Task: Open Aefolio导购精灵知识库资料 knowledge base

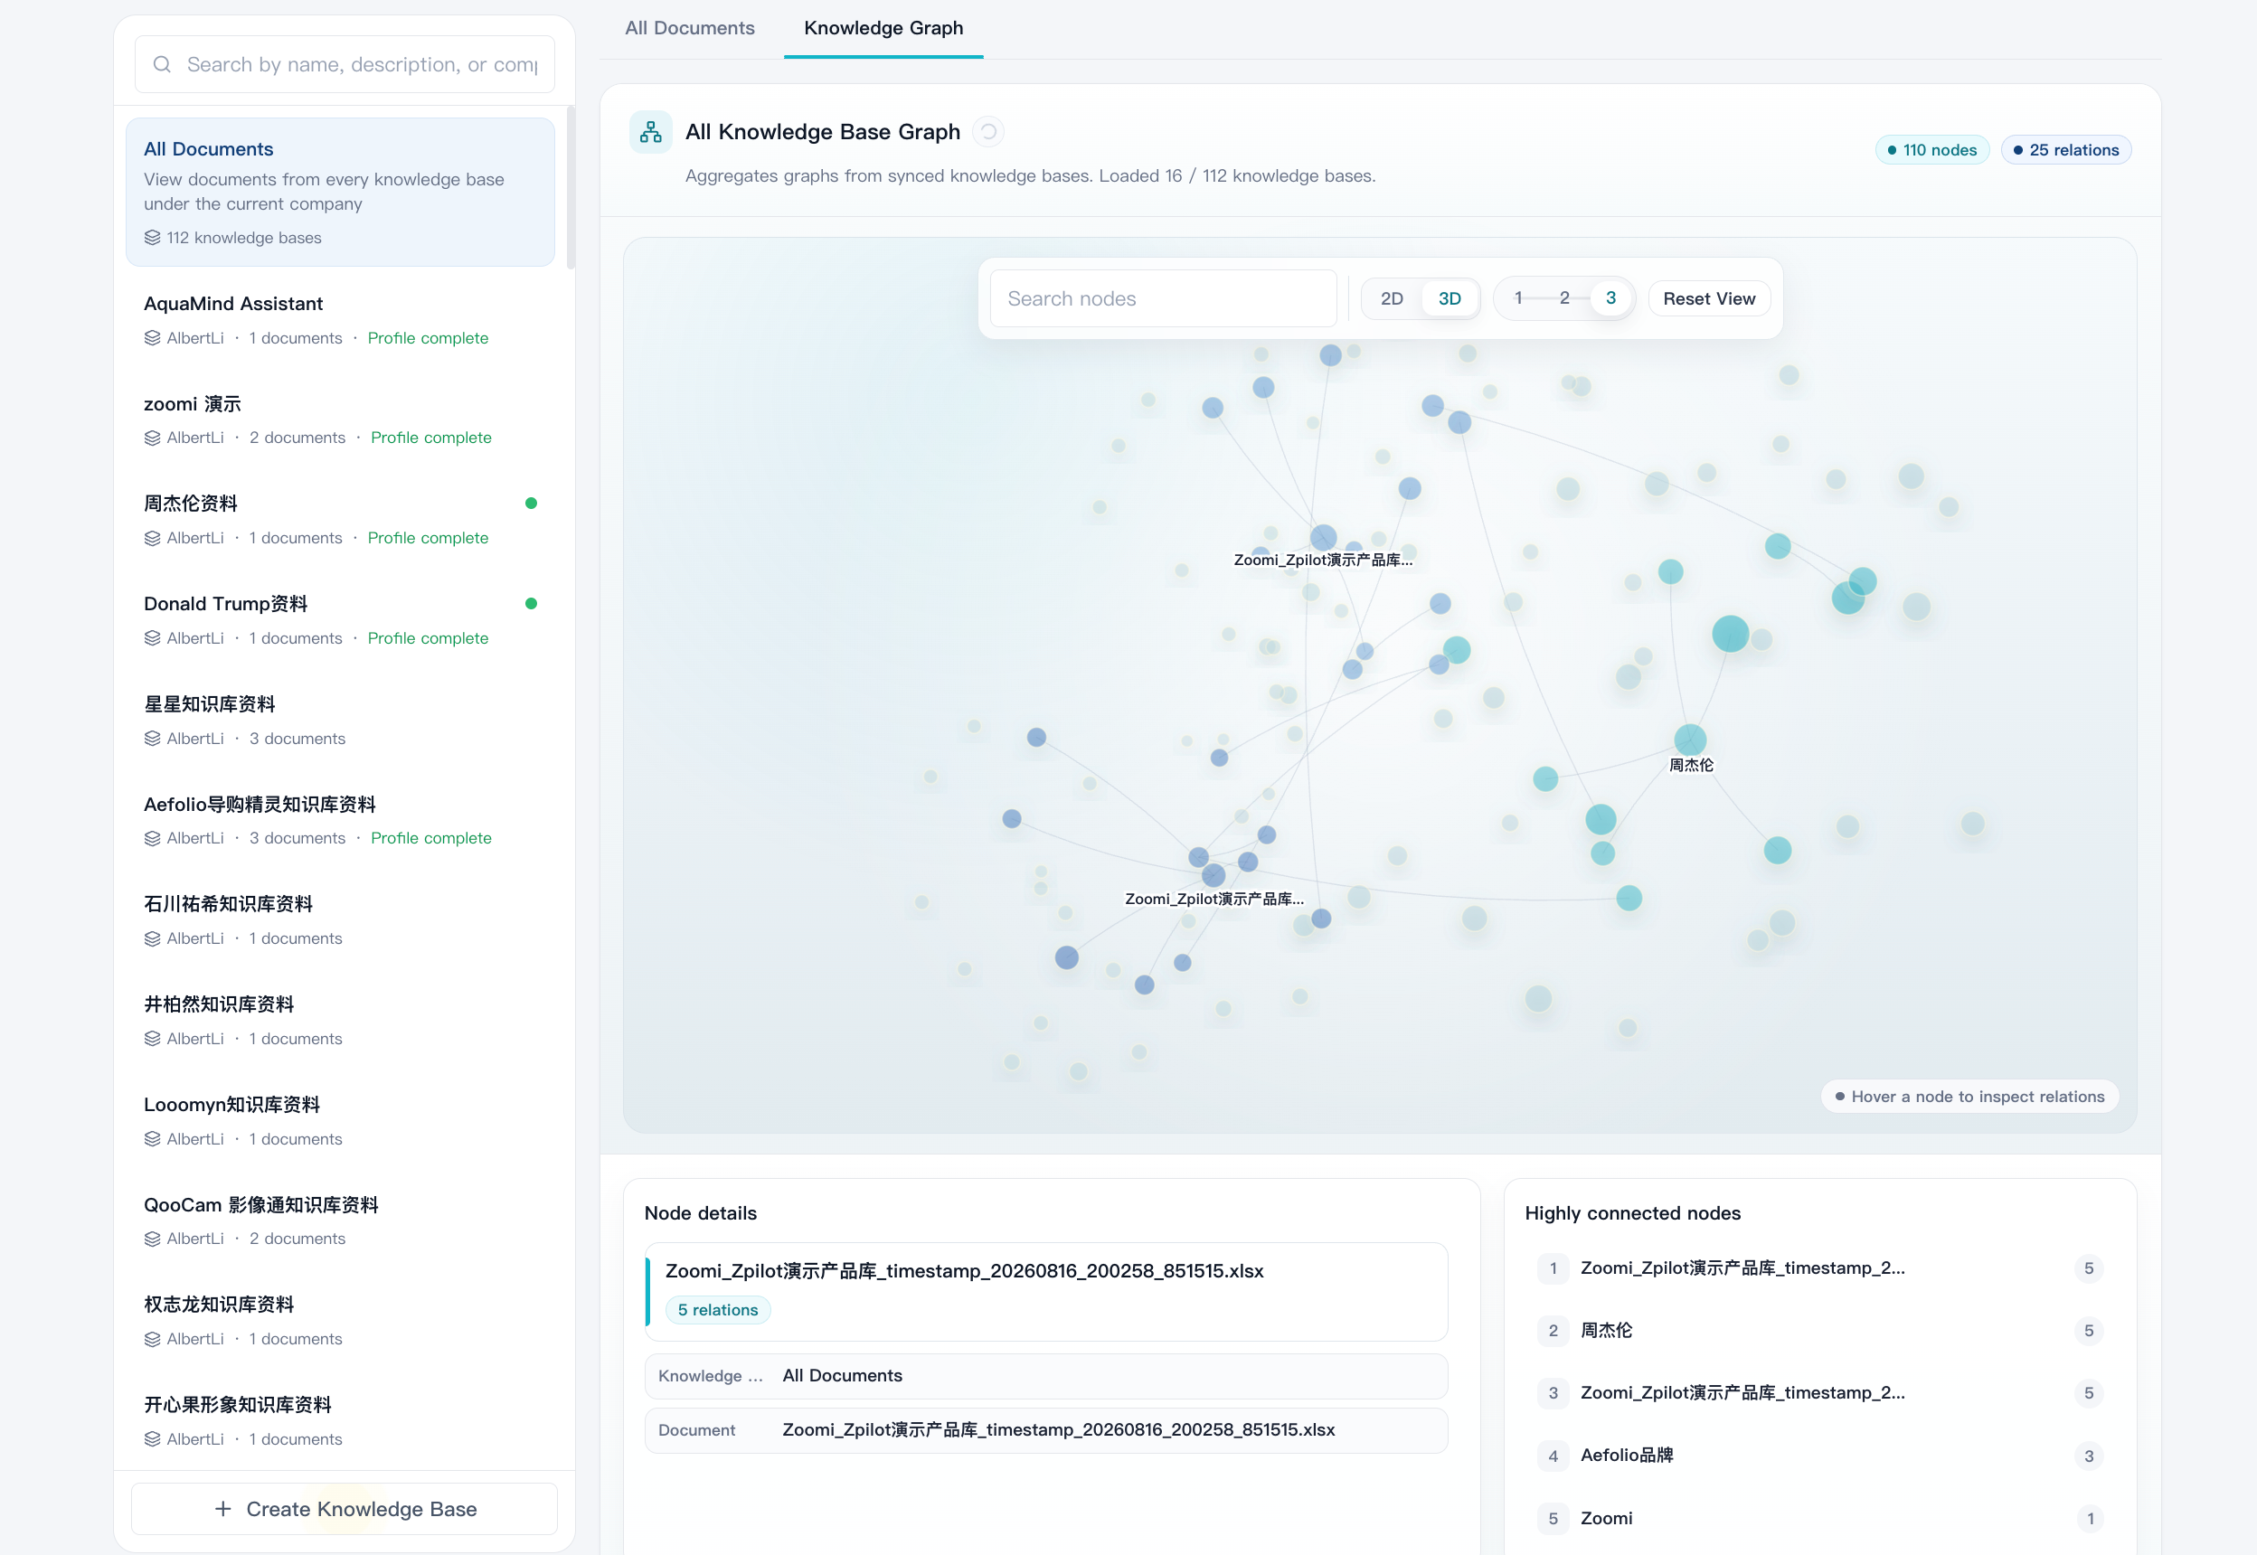Action: pos(340,821)
